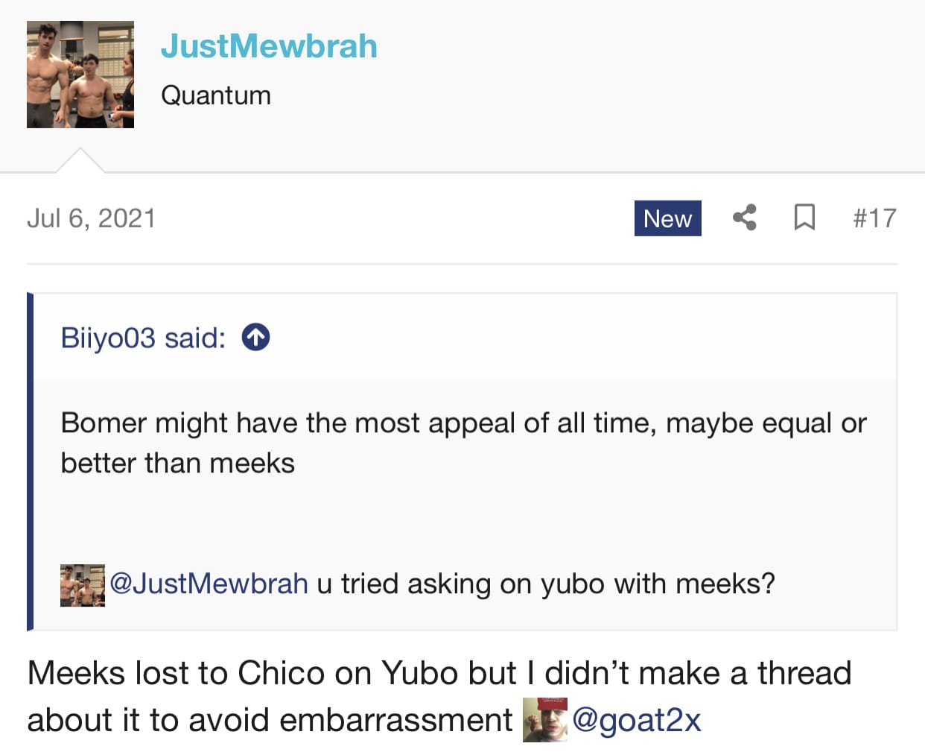This screenshot has height=755, width=925.
Task: Open the @goat2x user mention
Action: (x=637, y=720)
